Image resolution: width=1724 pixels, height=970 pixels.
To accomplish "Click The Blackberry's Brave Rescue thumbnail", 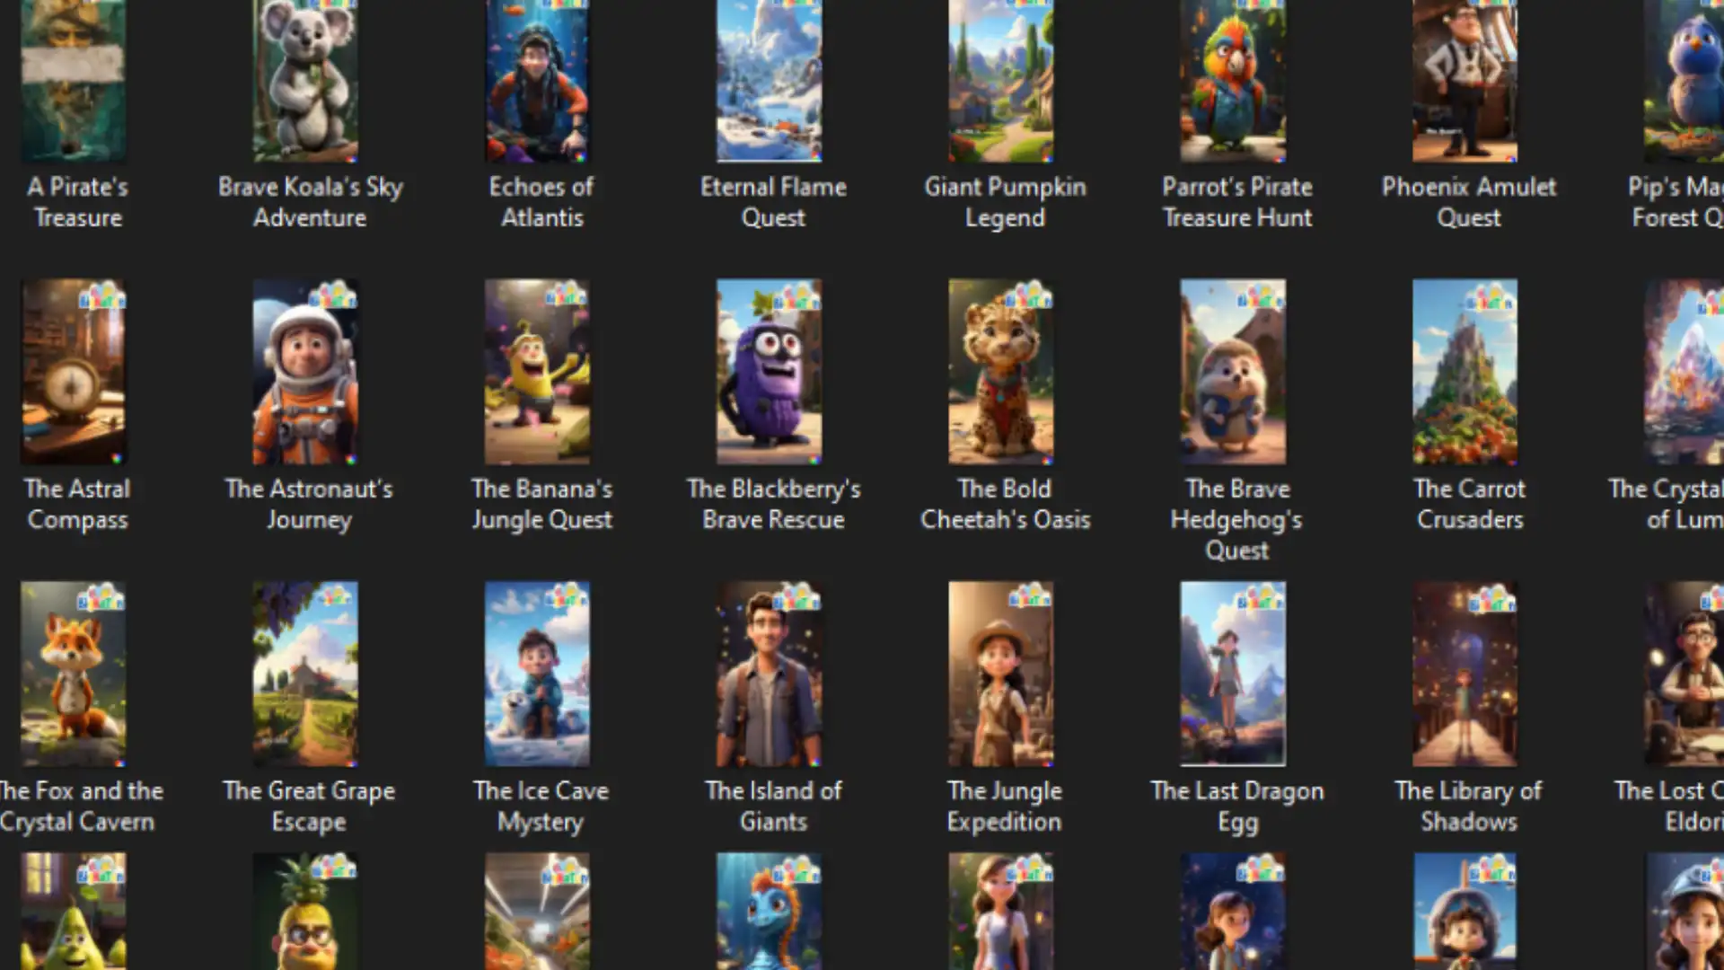I will coord(769,372).
